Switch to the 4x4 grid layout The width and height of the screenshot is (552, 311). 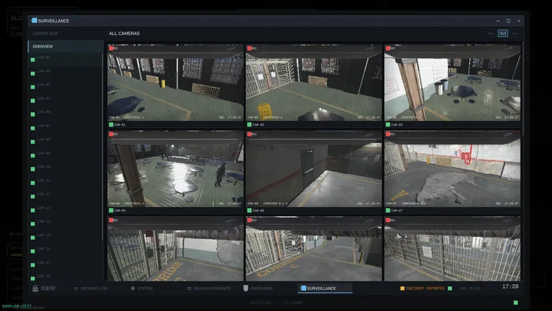515,33
